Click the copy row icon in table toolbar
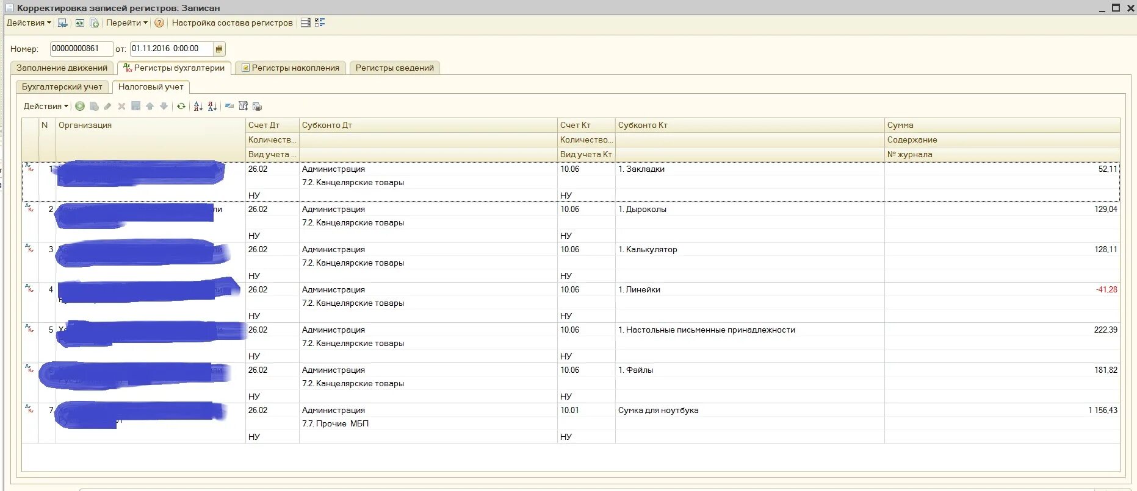The width and height of the screenshot is (1137, 491). [x=94, y=106]
